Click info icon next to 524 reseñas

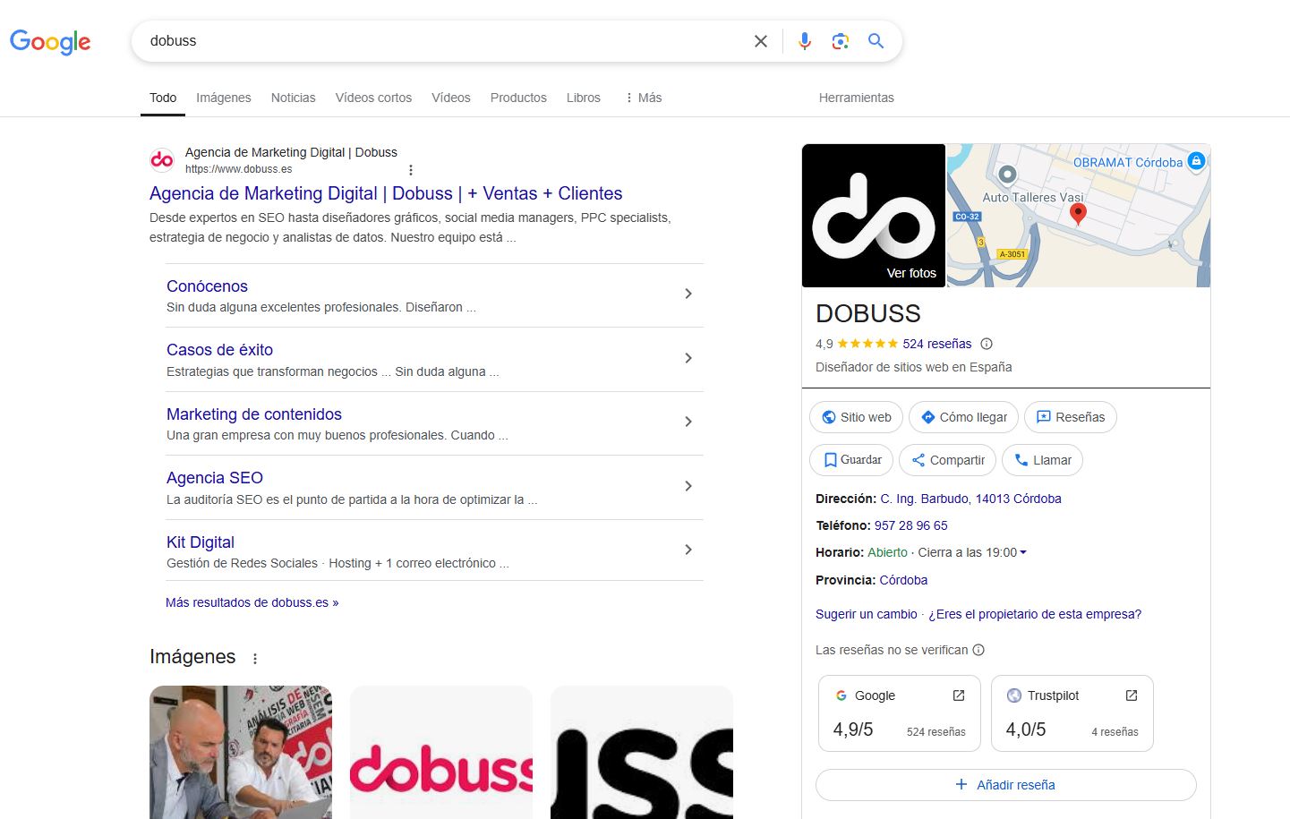click(x=987, y=344)
